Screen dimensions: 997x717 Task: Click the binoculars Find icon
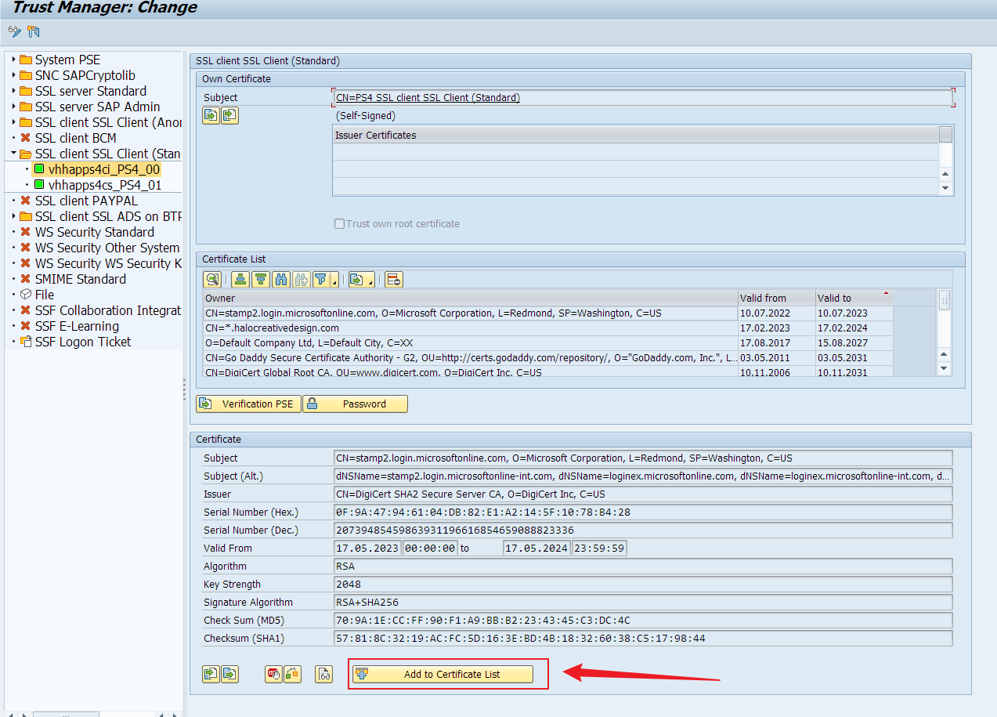point(281,279)
